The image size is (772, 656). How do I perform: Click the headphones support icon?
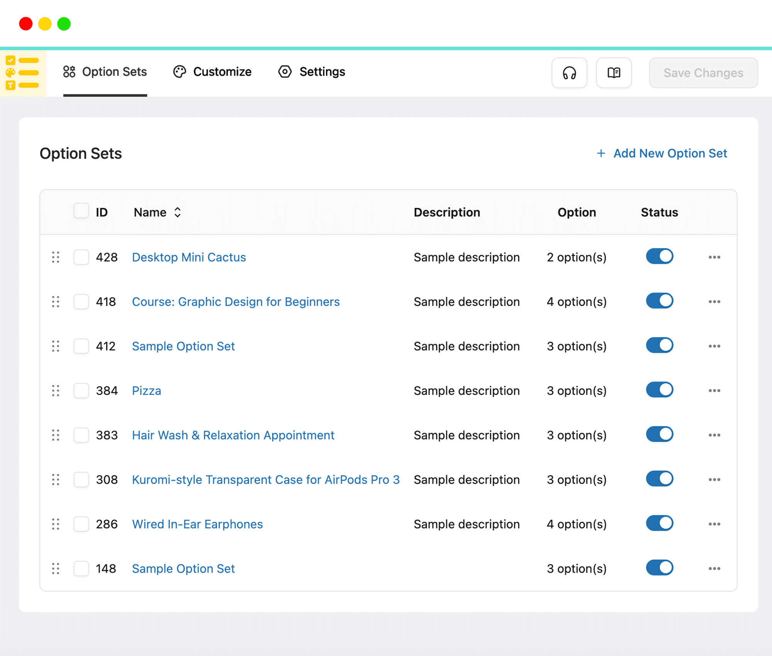click(569, 73)
